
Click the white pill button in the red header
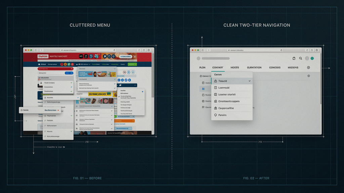click(126, 57)
